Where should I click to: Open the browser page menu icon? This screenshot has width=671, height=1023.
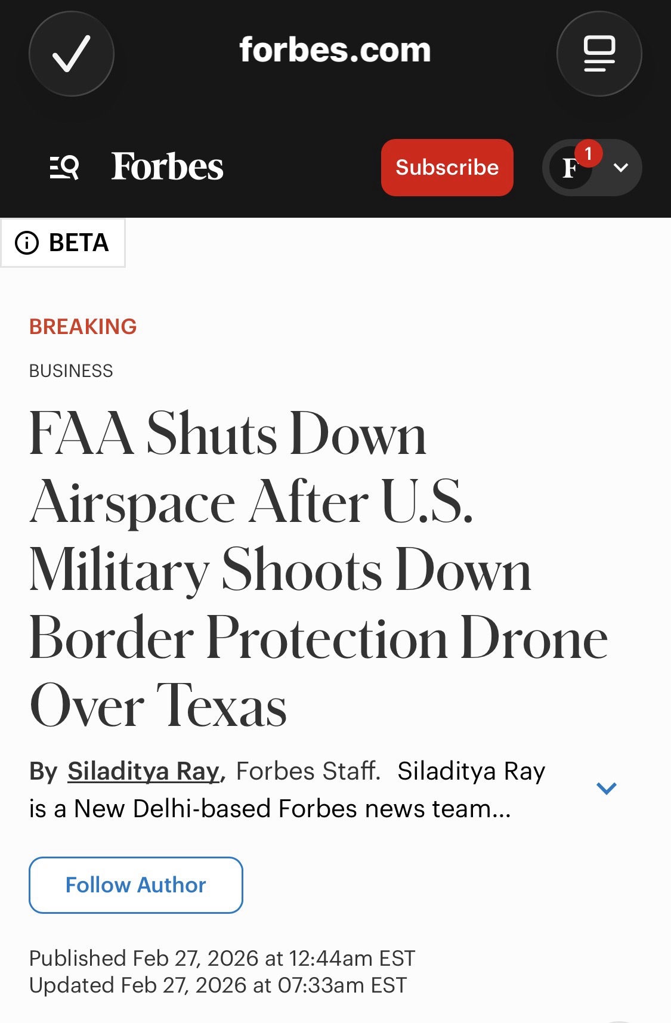pos(599,54)
